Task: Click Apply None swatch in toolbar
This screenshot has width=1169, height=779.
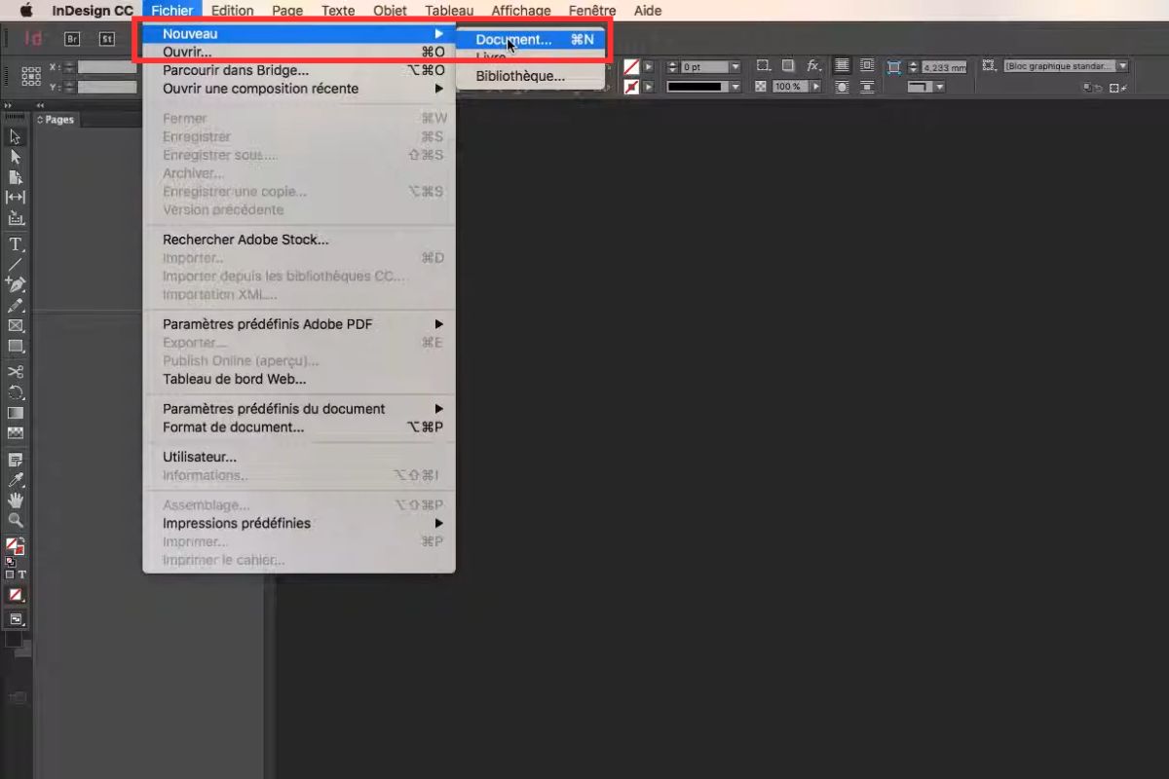Action: click(x=16, y=595)
